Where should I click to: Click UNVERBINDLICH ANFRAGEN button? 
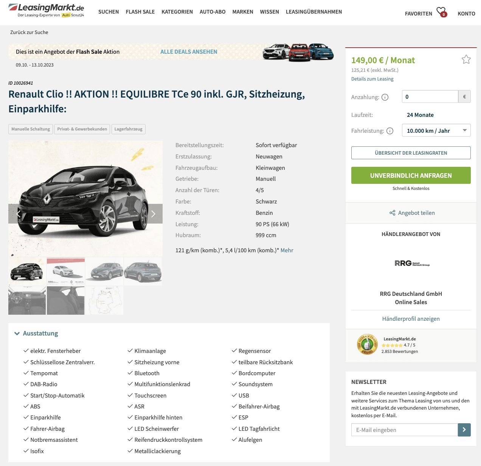tap(411, 176)
